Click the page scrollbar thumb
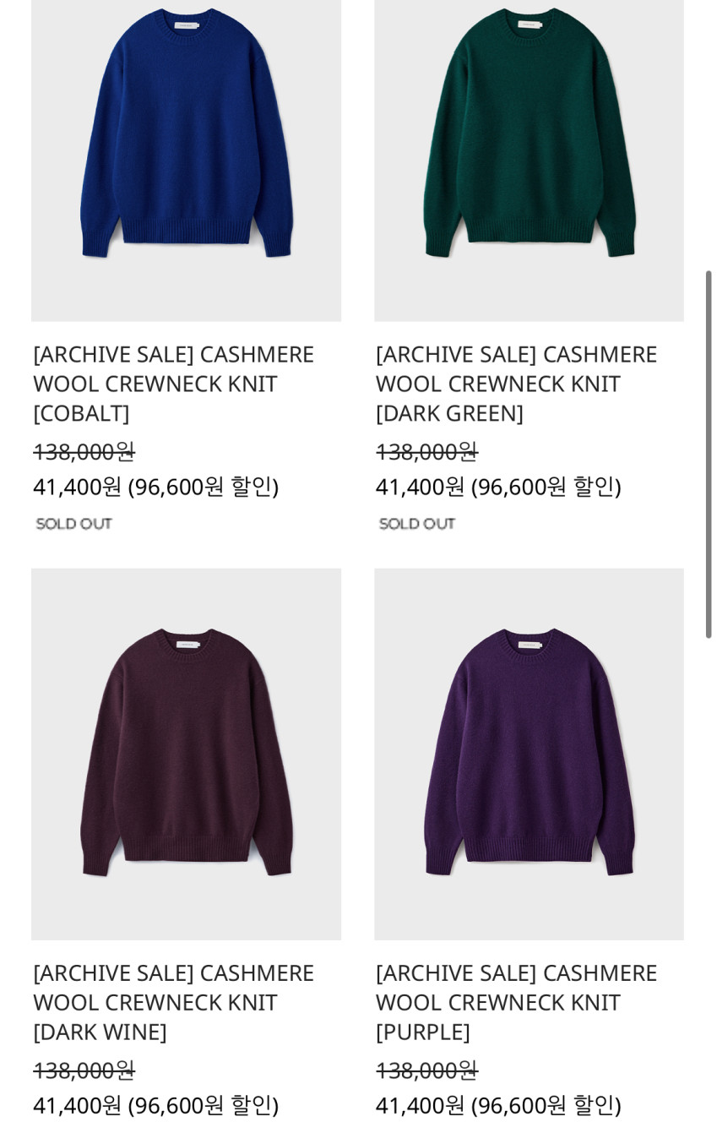The height and width of the screenshot is (1122, 717). coord(709,454)
